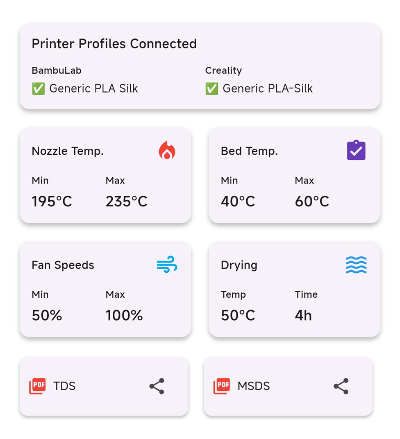The image size is (400, 439).
Task: Select the Creality Generic PLA-Silk profile
Action: 268,88
